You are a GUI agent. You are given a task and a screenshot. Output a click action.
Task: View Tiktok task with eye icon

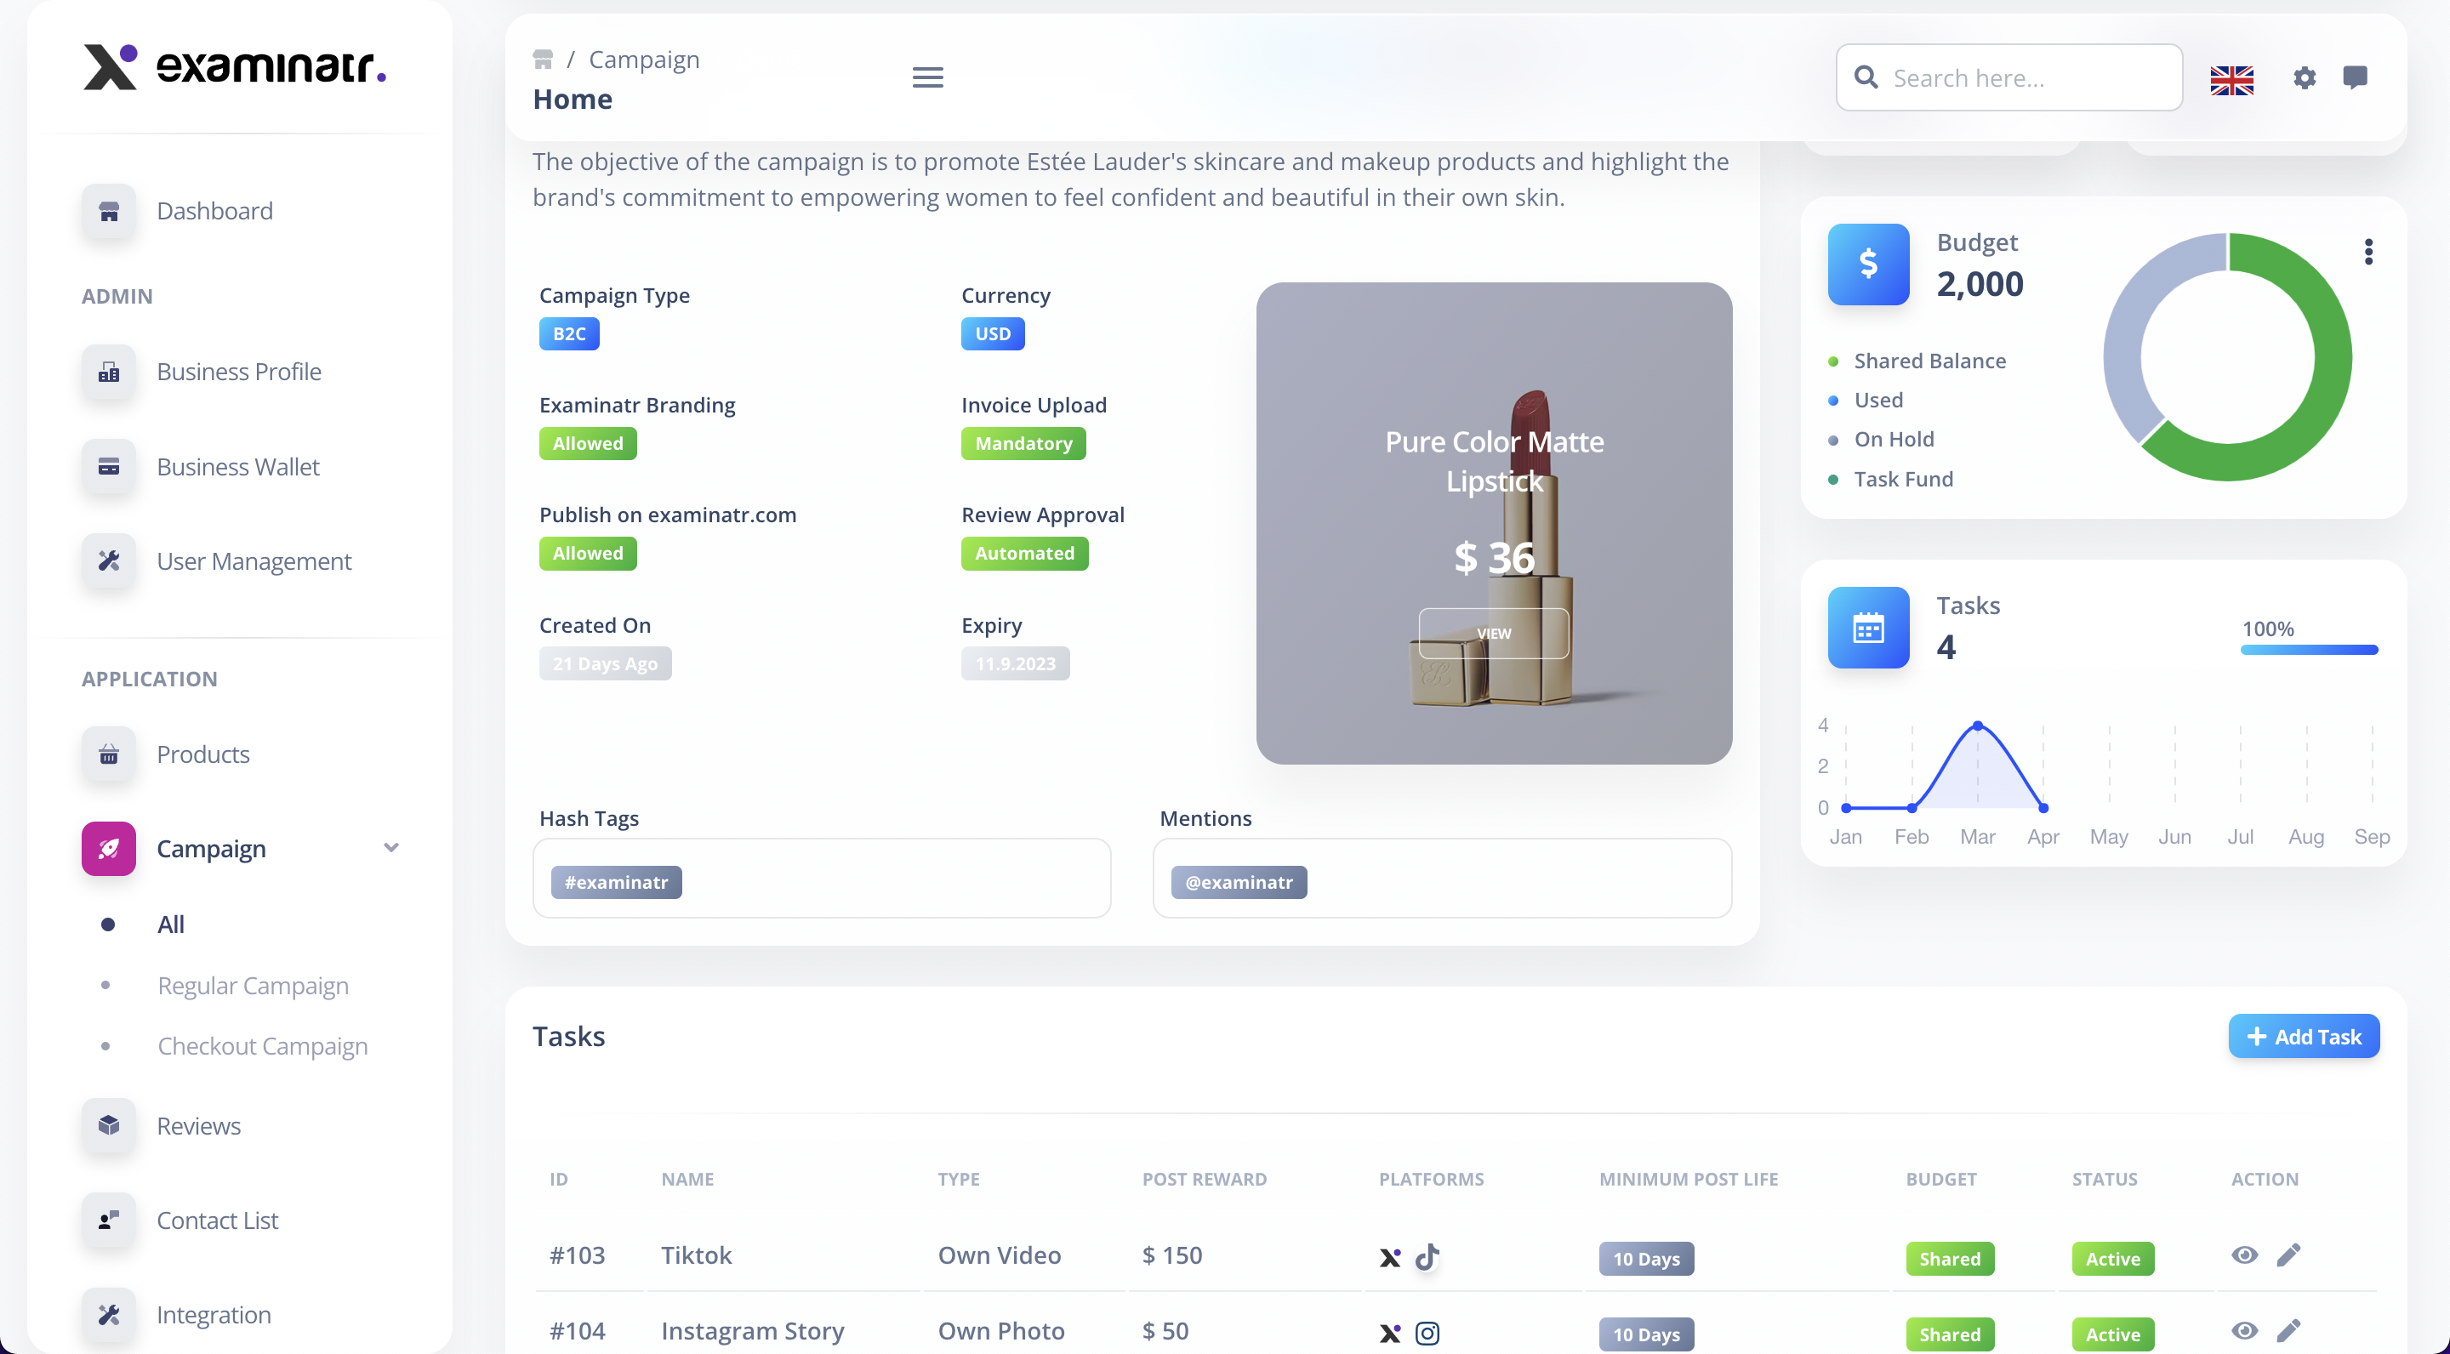[2245, 1255]
